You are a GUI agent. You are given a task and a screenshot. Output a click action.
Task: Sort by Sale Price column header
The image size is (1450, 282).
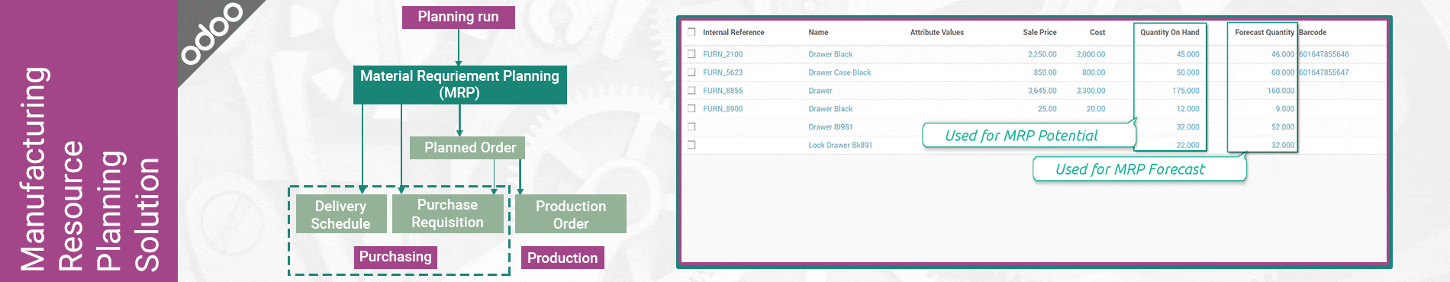tap(1039, 32)
